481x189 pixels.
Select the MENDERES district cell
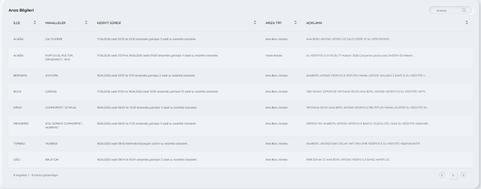tap(21, 124)
